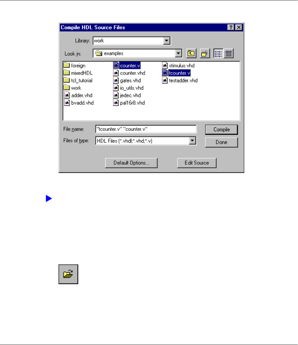Open Default Options...

pos(131,163)
